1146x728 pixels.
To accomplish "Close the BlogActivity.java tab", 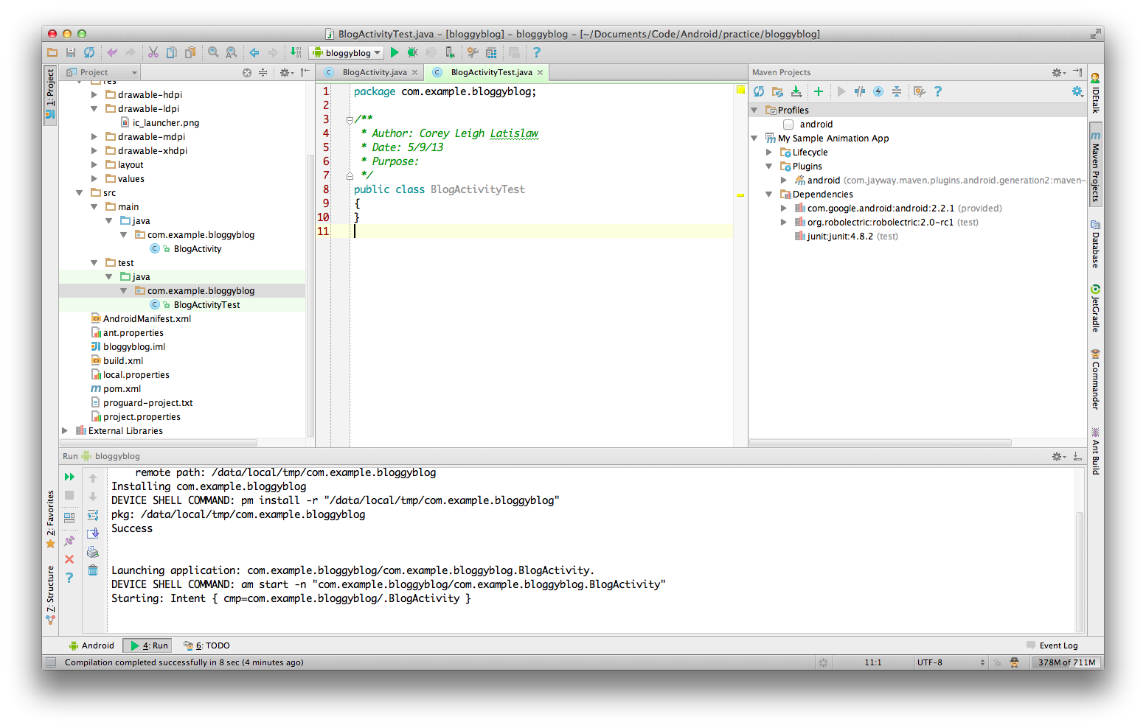I will click(414, 72).
